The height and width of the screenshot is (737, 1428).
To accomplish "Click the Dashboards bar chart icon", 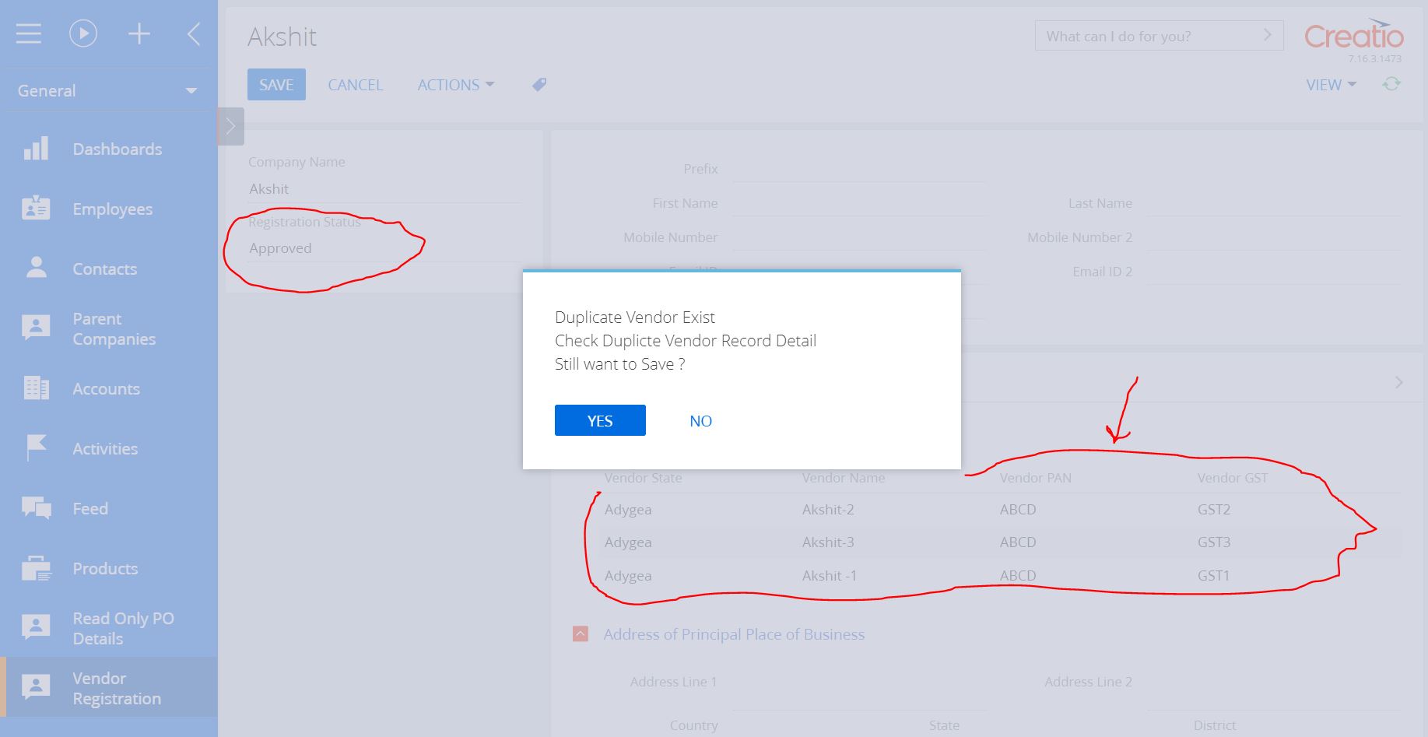I will [x=36, y=149].
